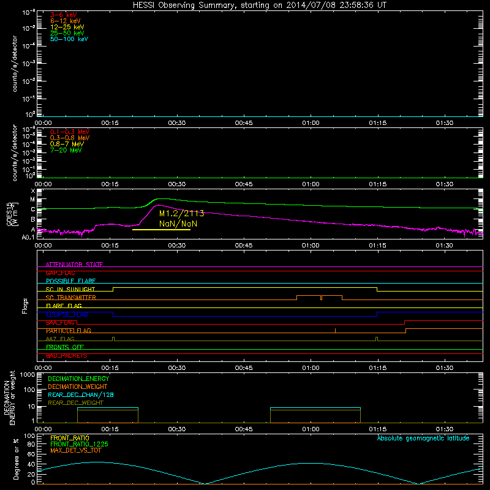Click the FRONT_RATIO legend label
This screenshot has width=490, height=490.
[x=70, y=438]
